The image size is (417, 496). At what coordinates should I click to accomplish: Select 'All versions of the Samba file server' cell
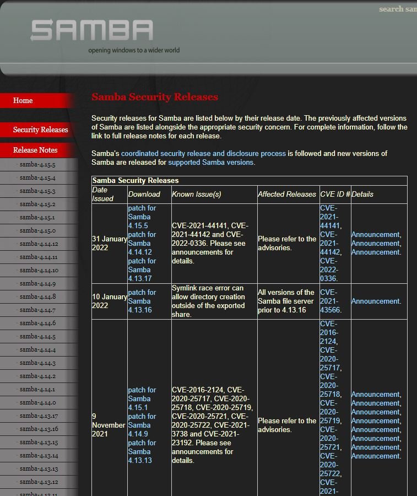coord(288,301)
